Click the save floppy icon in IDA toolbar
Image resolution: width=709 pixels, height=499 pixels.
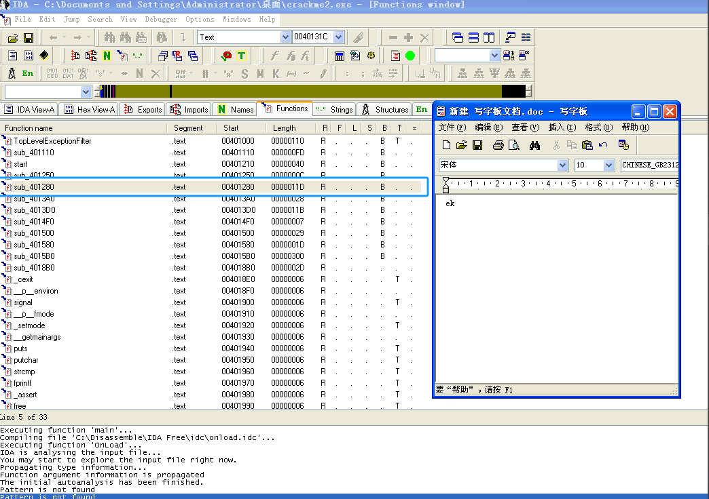click(28, 38)
